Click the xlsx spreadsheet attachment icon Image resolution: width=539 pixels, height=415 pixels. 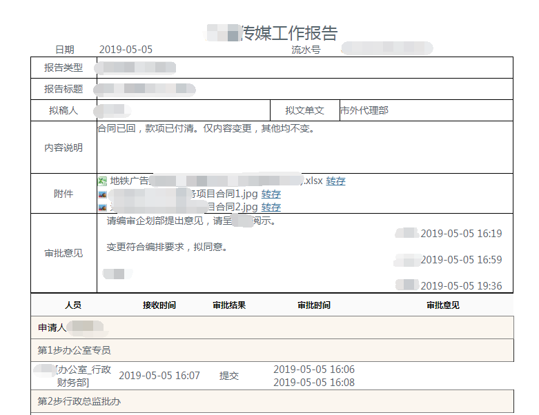tap(102, 181)
